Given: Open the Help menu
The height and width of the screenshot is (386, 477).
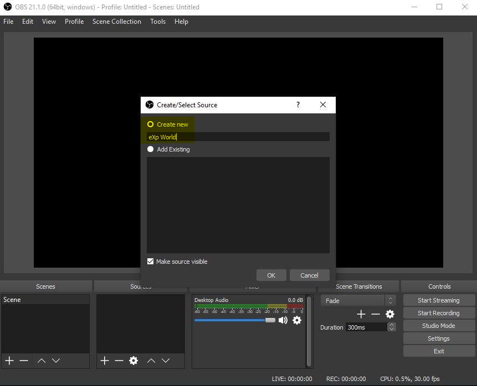Looking at the screenshot, I should [x=181, y=22].
